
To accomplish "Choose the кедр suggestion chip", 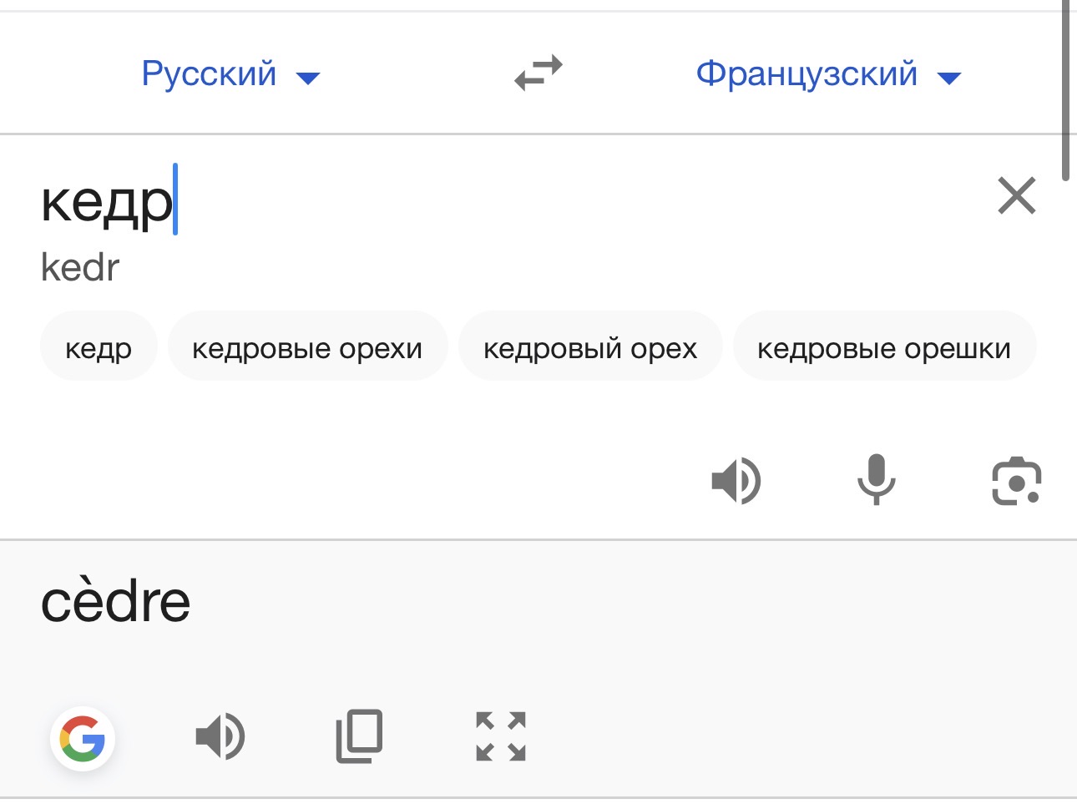I will point(99,346).
